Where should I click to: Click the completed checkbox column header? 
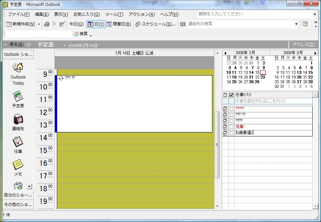tap(231, 95)
